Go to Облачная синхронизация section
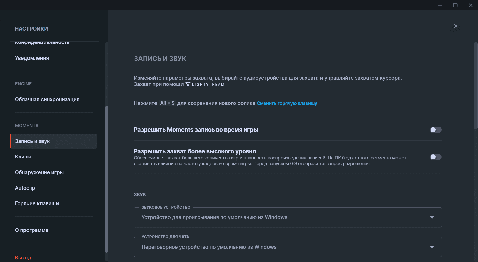The width and height of the screenshot is (478, 262). [x=47, y=99]
